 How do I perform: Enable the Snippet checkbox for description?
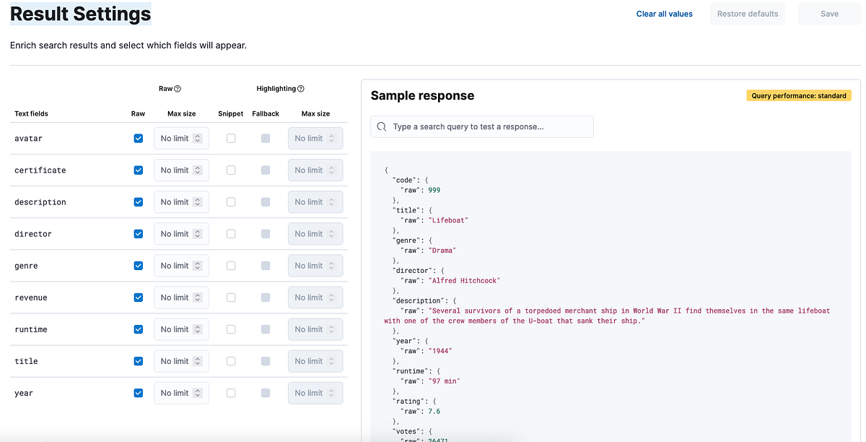(231, 202)
